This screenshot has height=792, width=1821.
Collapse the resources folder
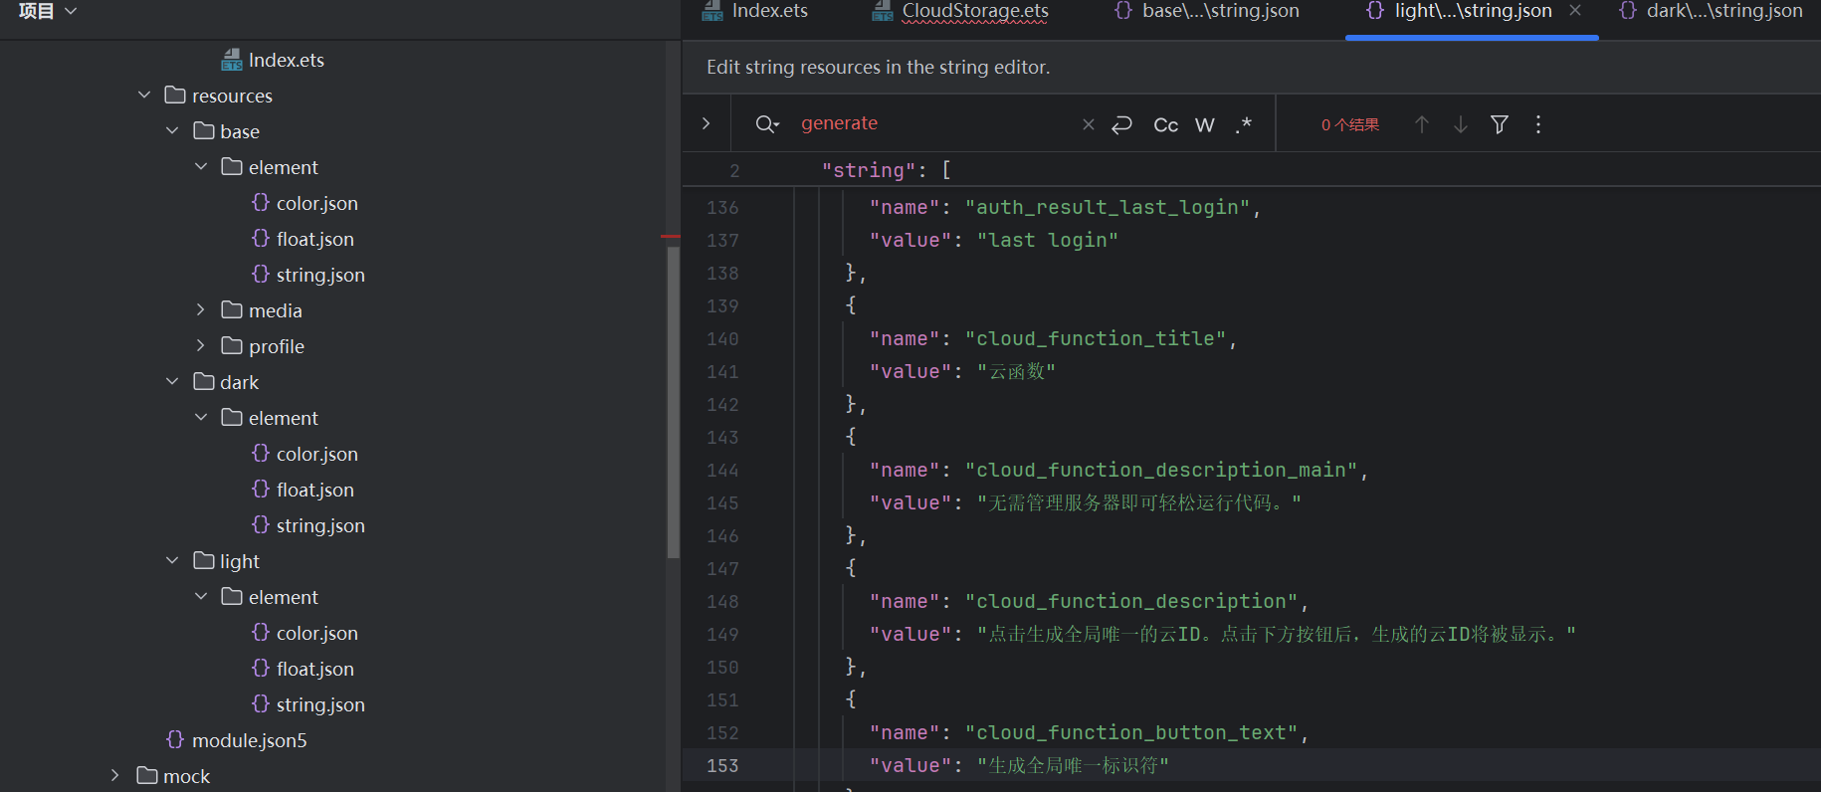pyautogui.click(x=144, y=96)
